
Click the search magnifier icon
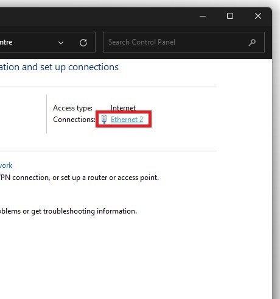tap(252, 43)
